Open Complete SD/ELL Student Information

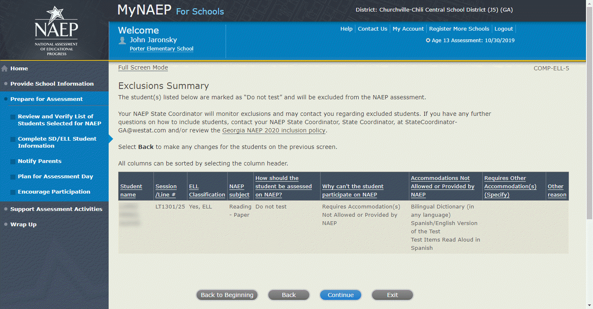coord(57,142)
